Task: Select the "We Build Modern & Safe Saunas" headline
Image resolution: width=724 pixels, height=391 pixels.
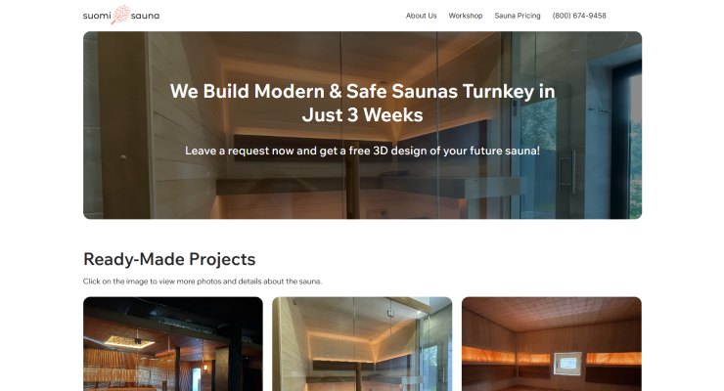Action: pyautogui.click(x=362, y=103)
